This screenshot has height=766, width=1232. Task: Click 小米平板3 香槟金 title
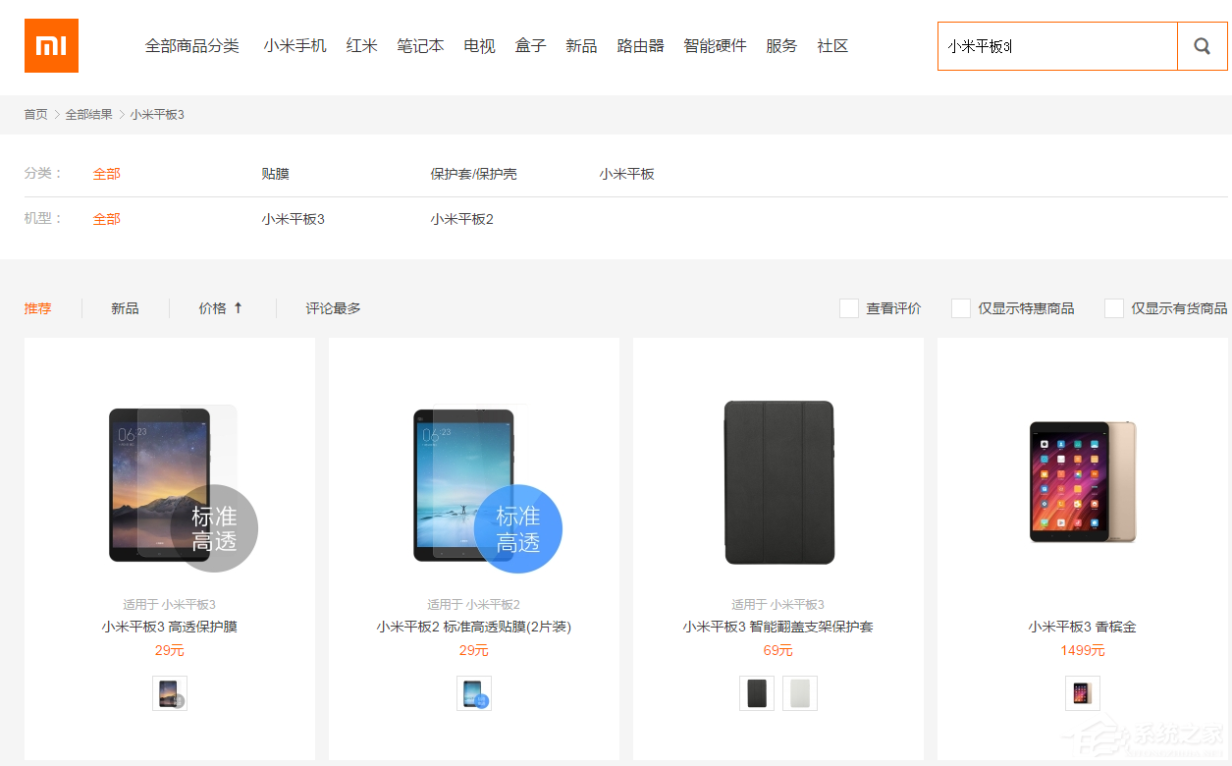[x=1083, y=627]
